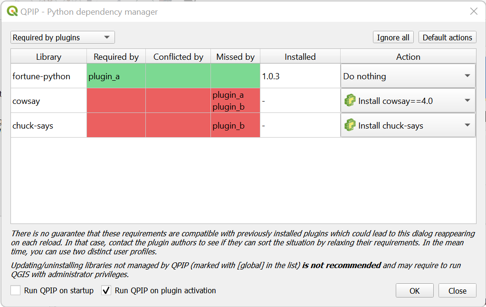This screenshot has width=486, height=307.
Task: Sort by the Missed by column header
Action: pos(235,56)
